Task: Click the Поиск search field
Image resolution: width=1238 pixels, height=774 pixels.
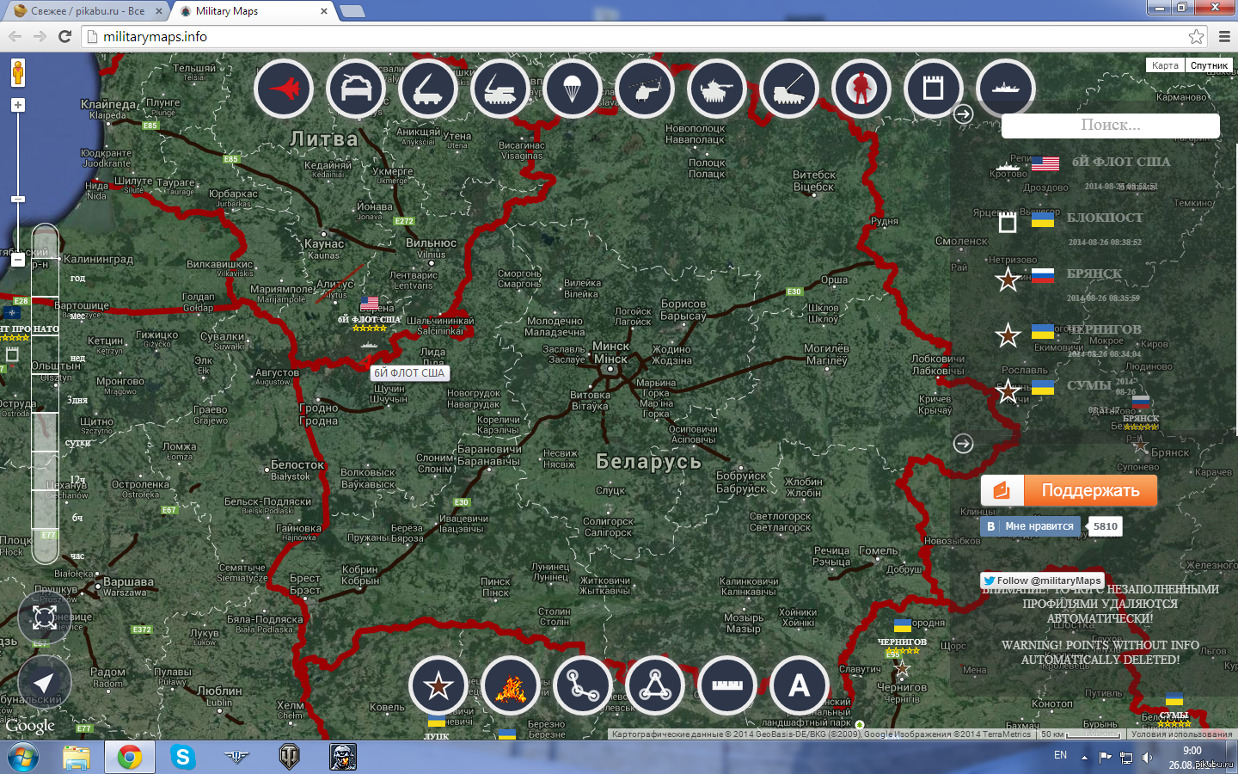Action: click(x=1110, y=126)
